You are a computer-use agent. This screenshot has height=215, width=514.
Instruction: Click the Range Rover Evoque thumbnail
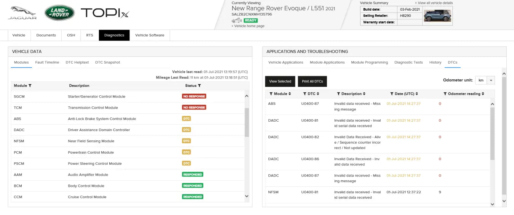[x=437, y=16]
